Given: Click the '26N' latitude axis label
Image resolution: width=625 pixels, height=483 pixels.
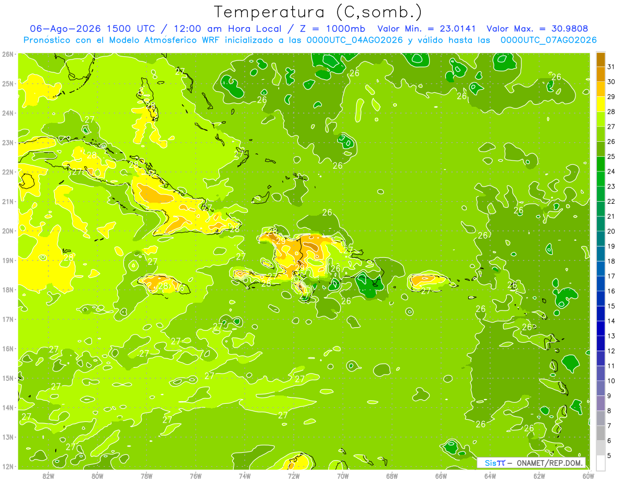Looking at the screenshot, I should tap(8, 54).
